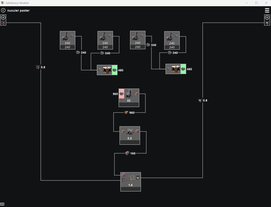Click the "960" value left of the smelter

(x=115, y=94)
